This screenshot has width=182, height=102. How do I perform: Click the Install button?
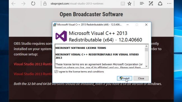pyautogui.click(x=125, y=78)
